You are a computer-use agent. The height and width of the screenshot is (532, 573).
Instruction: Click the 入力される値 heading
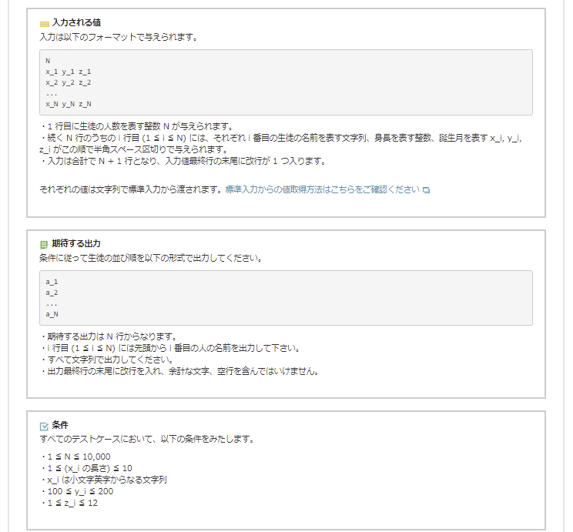[75, 23]
